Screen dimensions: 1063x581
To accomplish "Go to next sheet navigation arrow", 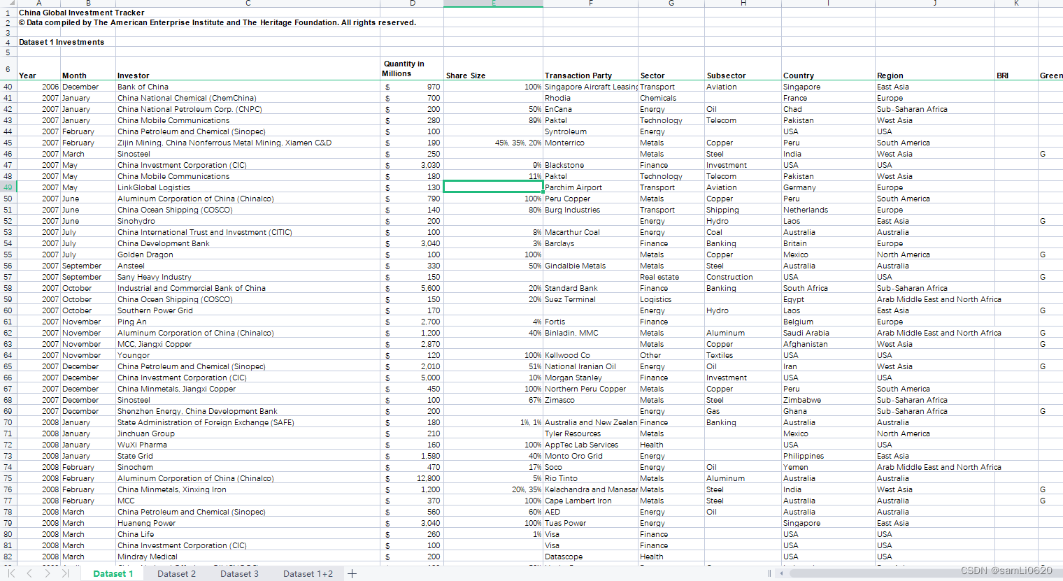I will point(47,573).
